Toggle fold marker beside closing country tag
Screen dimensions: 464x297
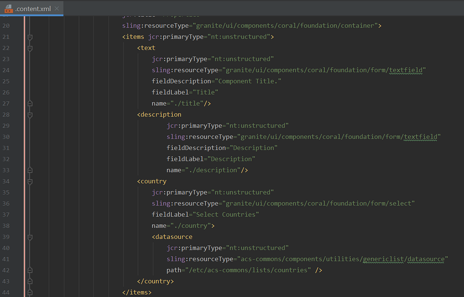[x=30, y=281]
